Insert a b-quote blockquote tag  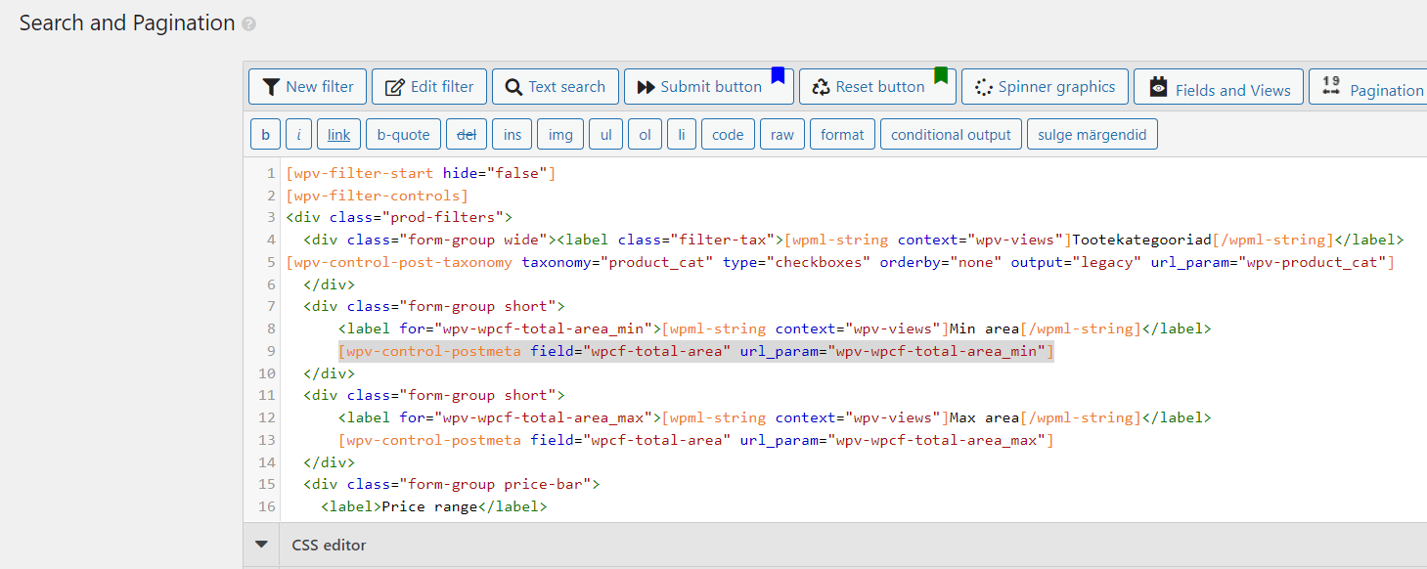404,135
